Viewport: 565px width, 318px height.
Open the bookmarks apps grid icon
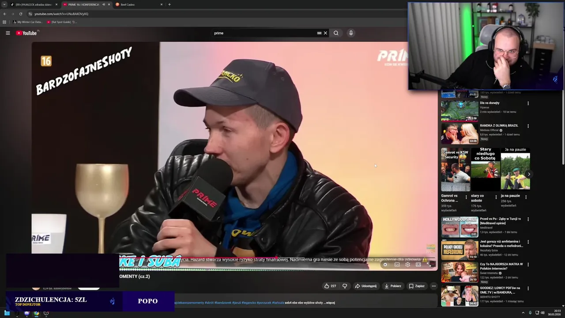(4, 22)
